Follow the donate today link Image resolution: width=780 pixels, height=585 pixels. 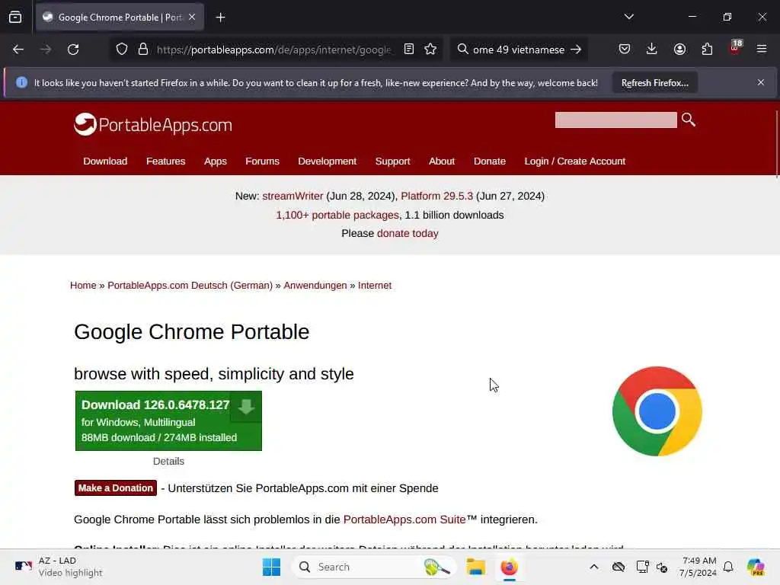408,233
